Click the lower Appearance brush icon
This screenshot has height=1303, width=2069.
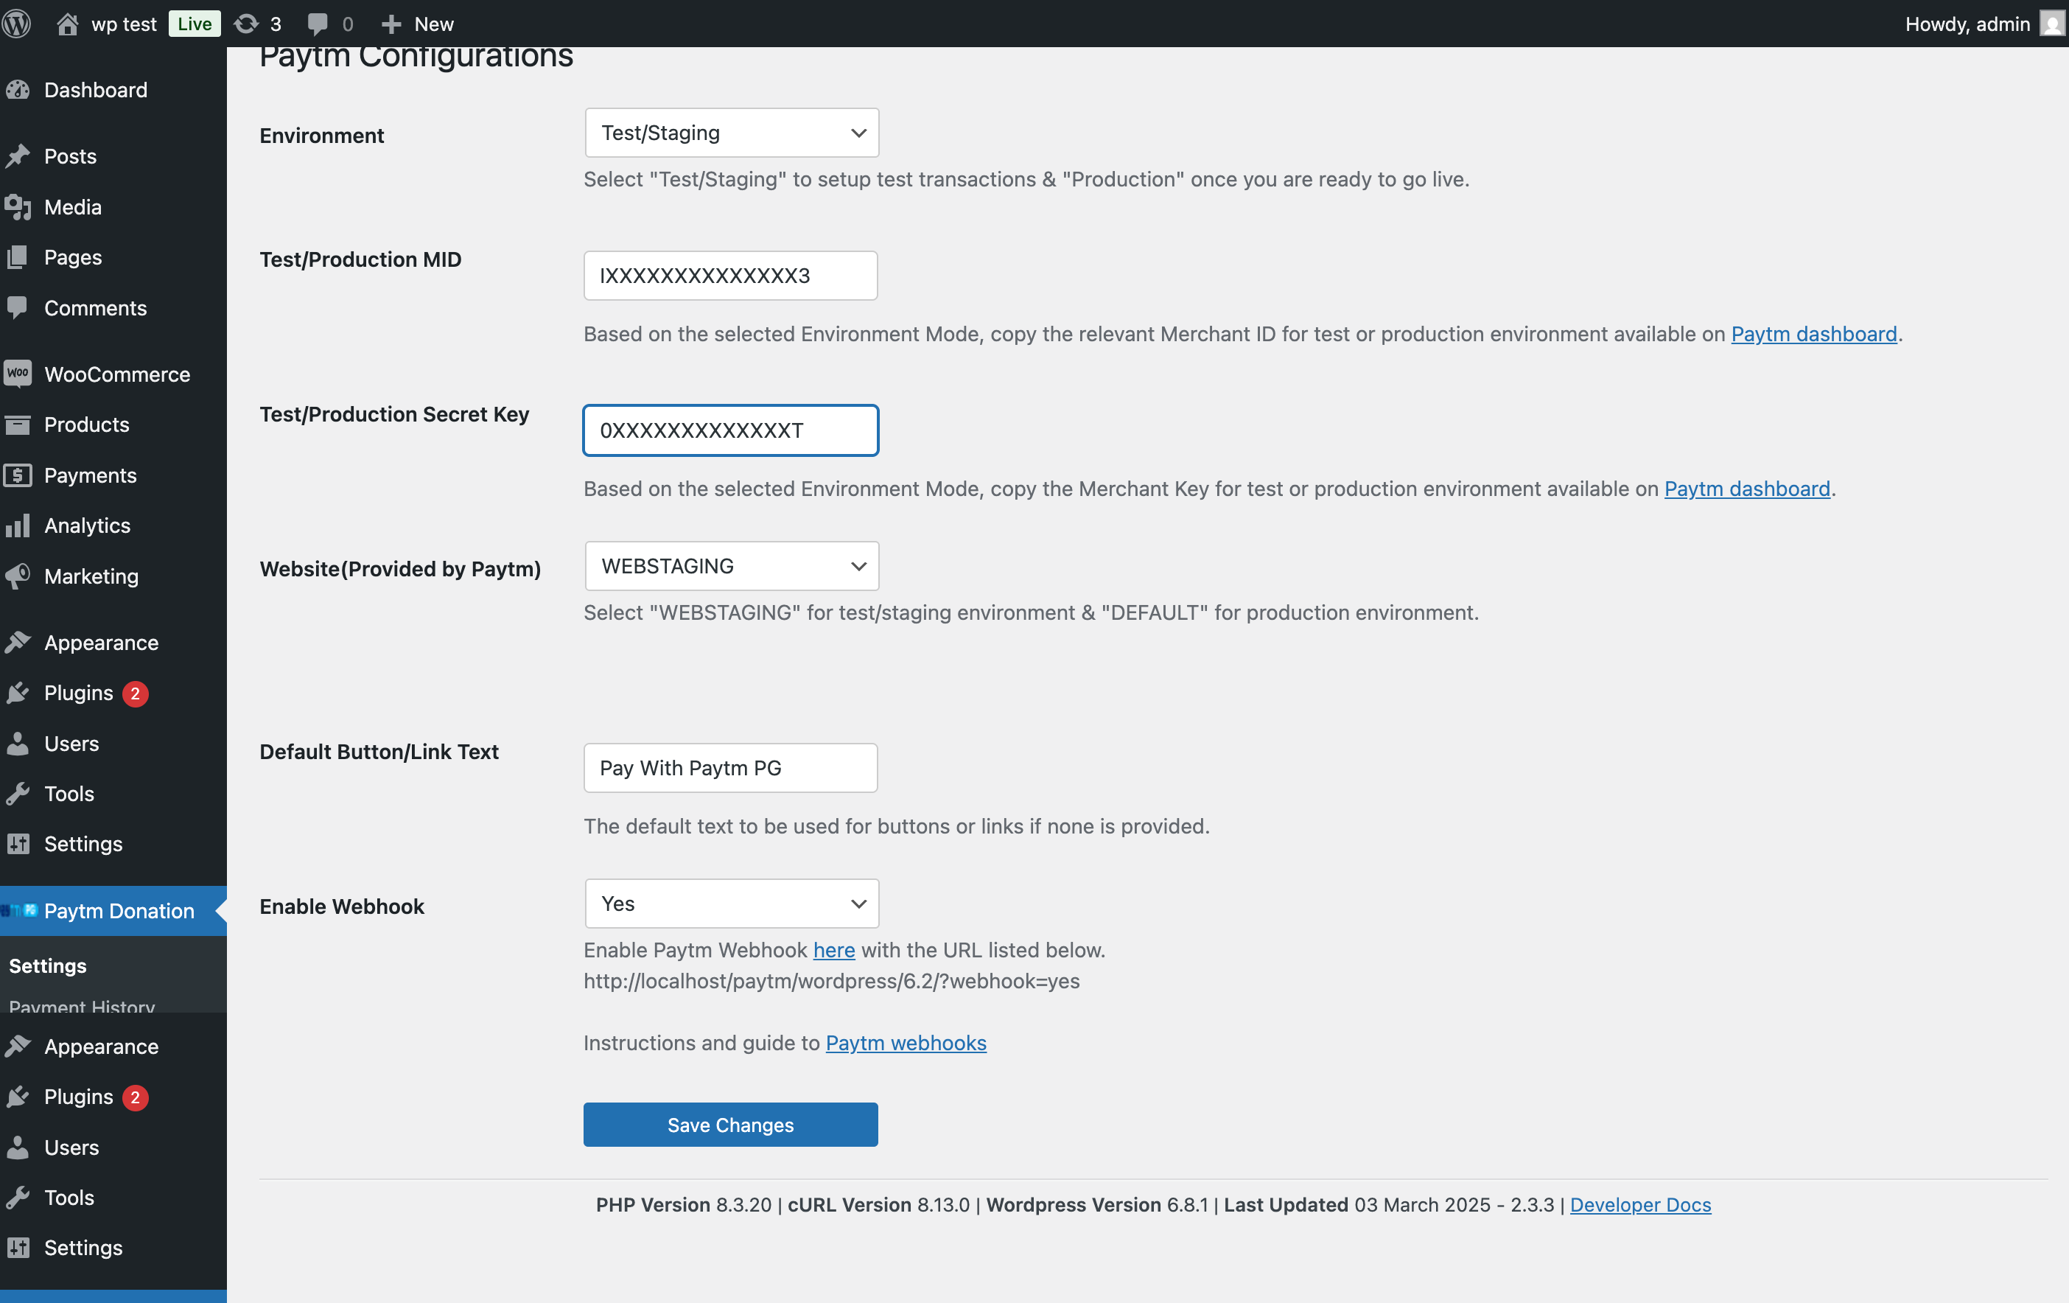tap(18, 1046)
